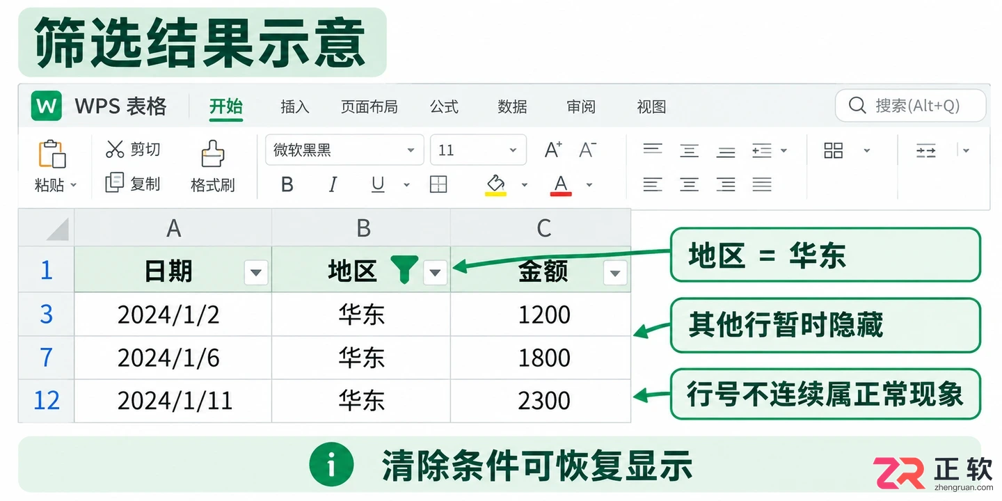Click the search magnifier icon
Screen dimensions: 1002x501
[x=857, y=106]
